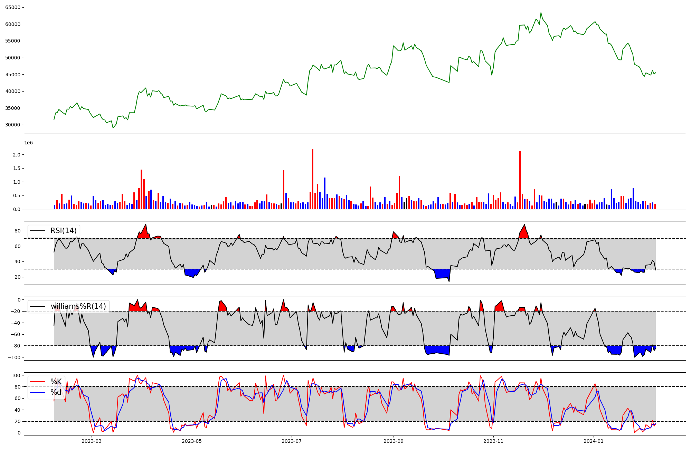This screenshot has height=449, width=691.
Task: Click the tallest red volume bar in July 2023
Action: [313, 180]
